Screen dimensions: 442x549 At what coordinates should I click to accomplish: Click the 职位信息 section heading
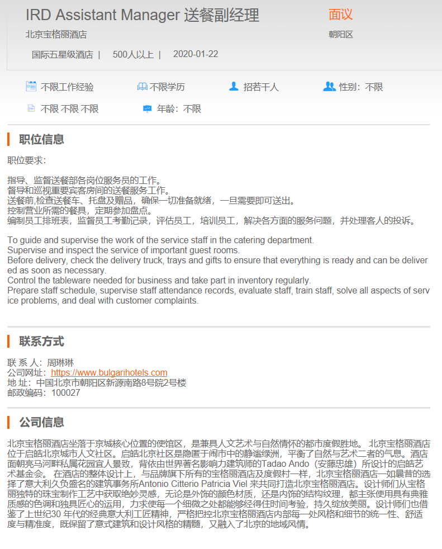(x=42, y=139)
